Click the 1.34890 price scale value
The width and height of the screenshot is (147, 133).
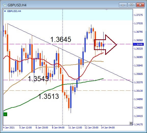tap(139, 99)
